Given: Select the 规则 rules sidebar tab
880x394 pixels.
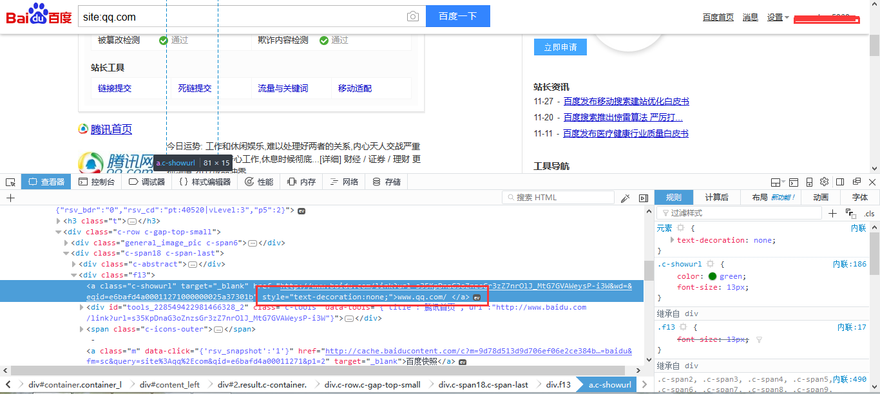Looking at the screenshot, I should 674,198.
